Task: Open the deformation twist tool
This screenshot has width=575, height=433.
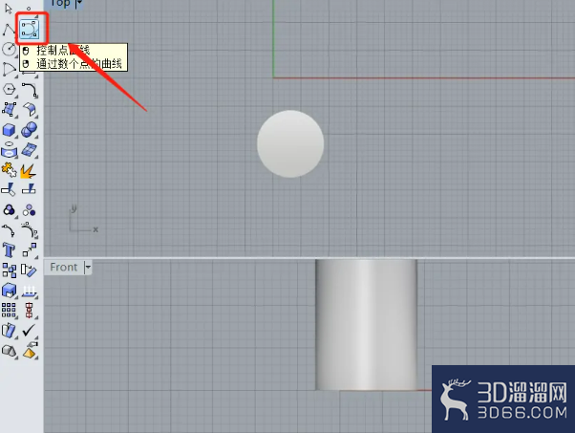Action: coord(9,331)
